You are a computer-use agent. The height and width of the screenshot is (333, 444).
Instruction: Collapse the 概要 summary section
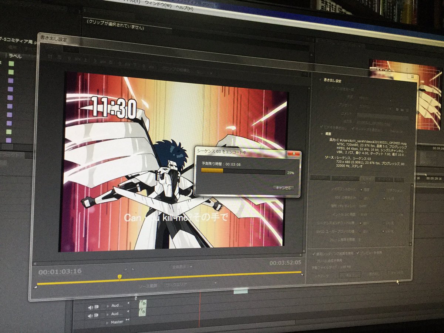point(322,134)
